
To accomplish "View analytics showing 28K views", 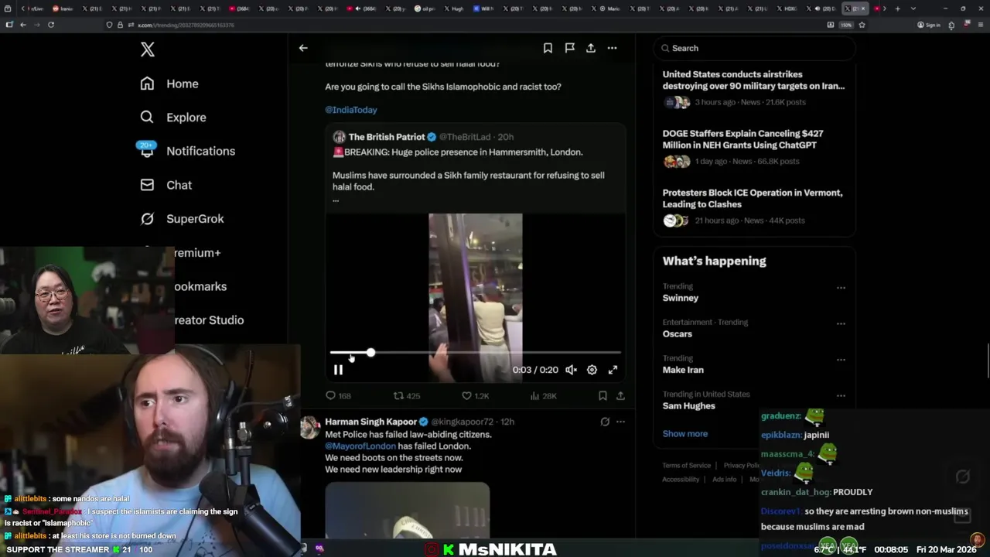I will coord(543,395).
